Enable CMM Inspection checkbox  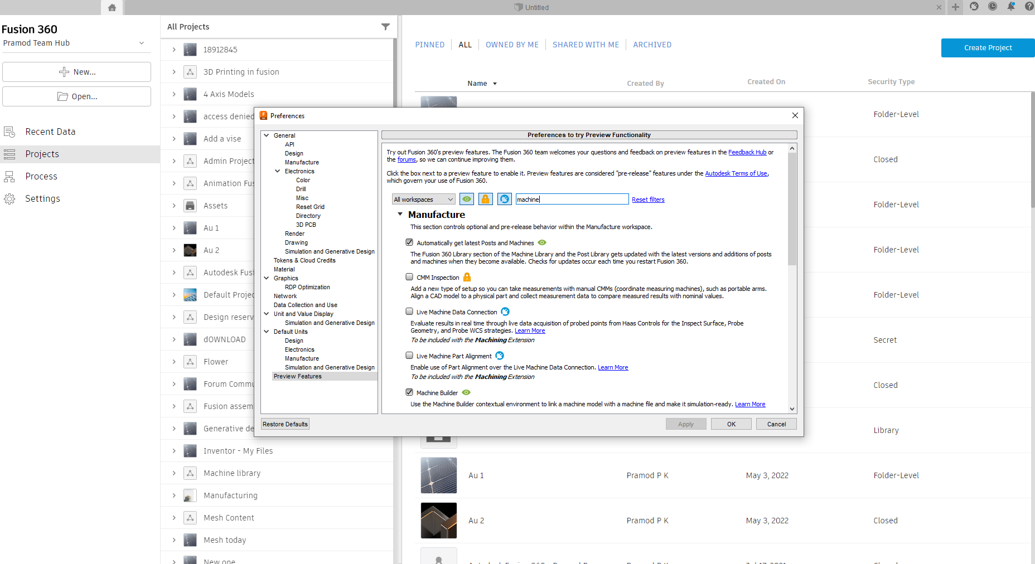pos(409,277)
